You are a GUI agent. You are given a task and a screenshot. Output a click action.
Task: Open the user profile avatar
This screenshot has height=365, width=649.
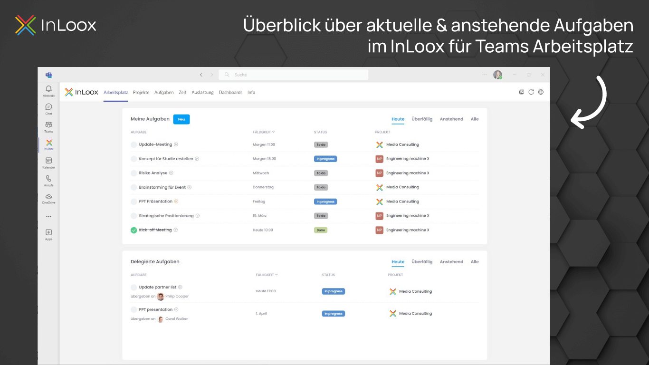[497, 75]
